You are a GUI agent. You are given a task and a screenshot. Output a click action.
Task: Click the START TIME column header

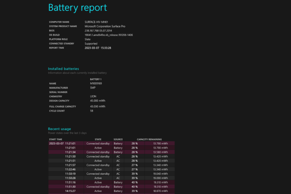coord(55,139)
